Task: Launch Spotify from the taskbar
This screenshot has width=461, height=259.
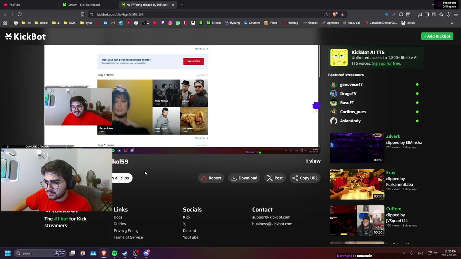Action: pyautogui.click(x=114, y=253)
